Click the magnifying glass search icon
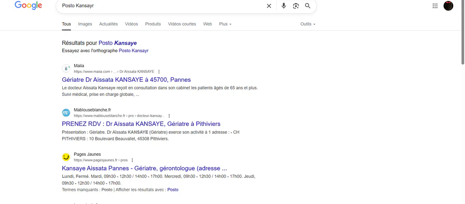This screenshot has width=465, height=204. point(308,5)
